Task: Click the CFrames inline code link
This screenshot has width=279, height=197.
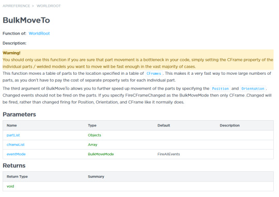Action: coord(154,73)
